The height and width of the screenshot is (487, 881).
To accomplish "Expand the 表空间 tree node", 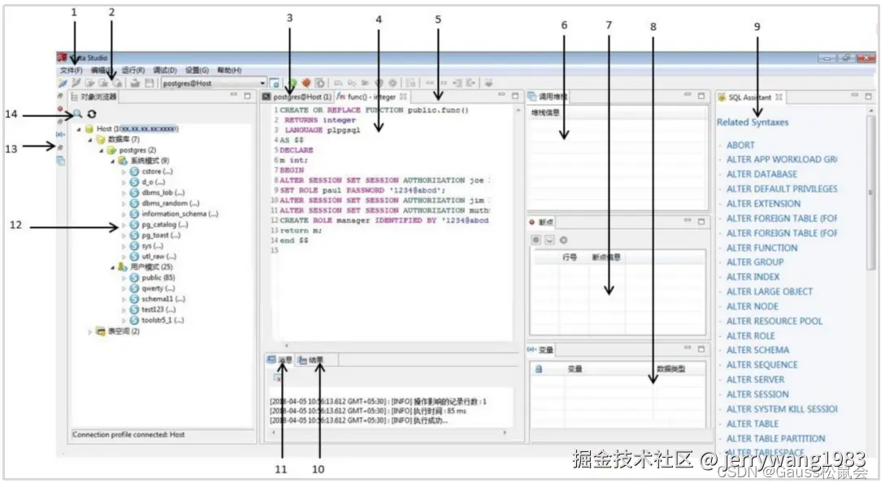I will (x=92, y=331).
